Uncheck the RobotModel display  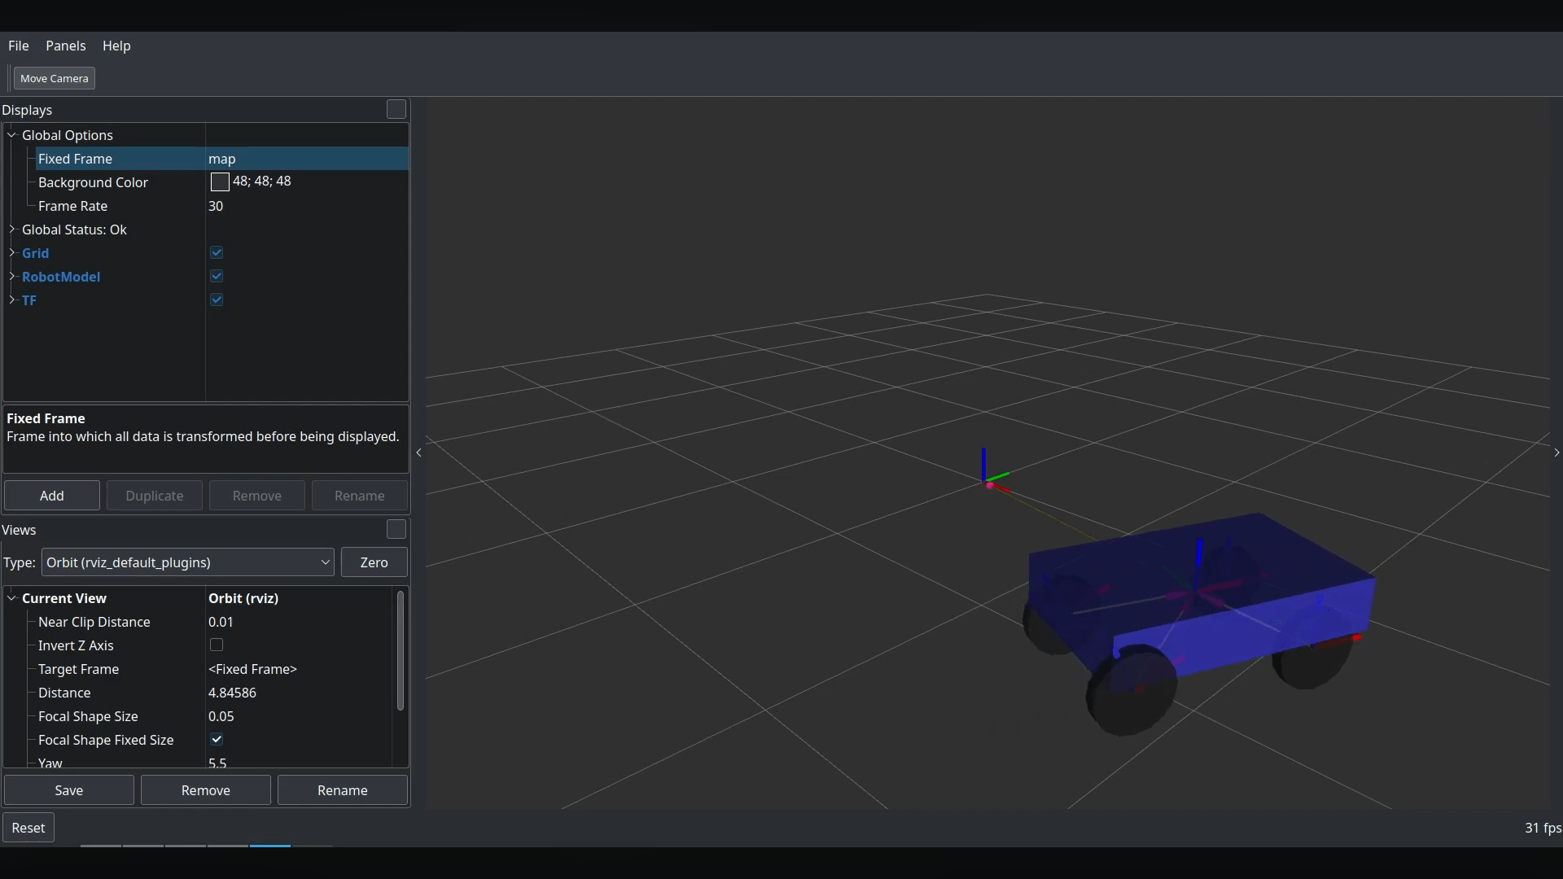point(217,277)
